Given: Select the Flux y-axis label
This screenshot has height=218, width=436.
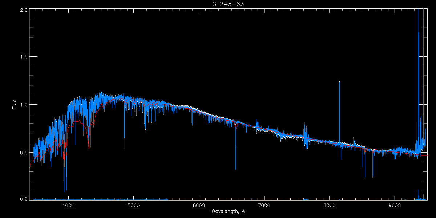Looking at the screenshot, I should (x=15, y=104).
